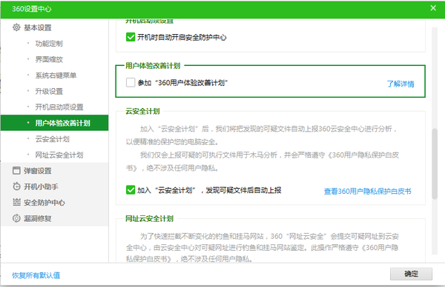This screenshot has width=445, height=287.
Task: Open 查看360用户隐私保护白皮书 link
Action: tap(368, 192)
